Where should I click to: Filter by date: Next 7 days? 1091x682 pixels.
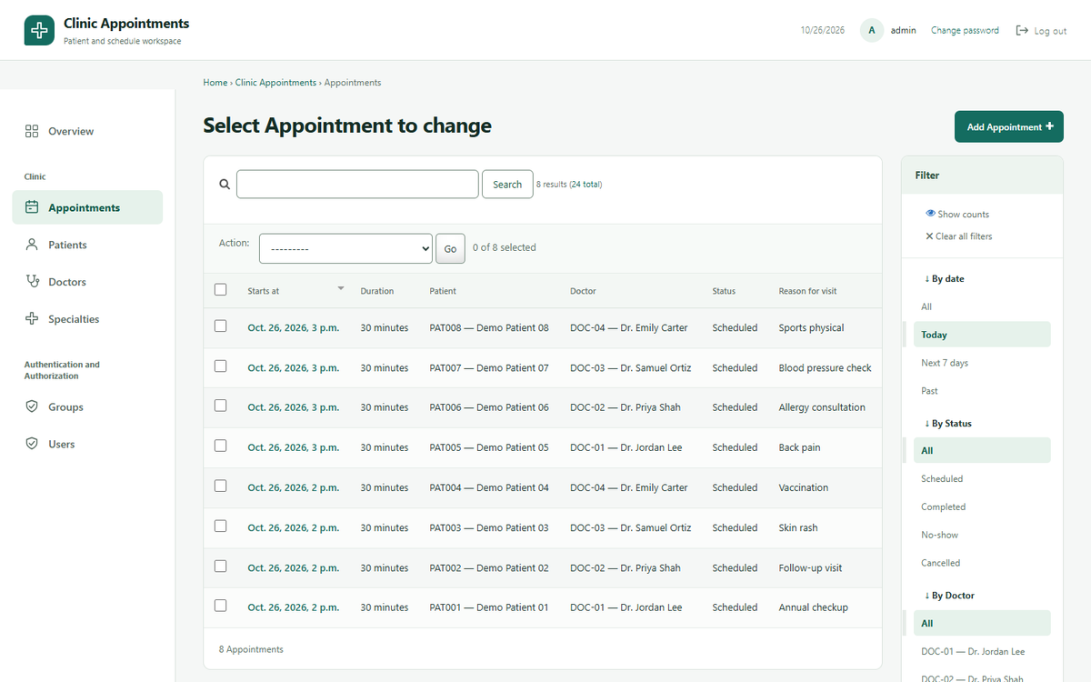pyautogui.click(x=982, y=363)
